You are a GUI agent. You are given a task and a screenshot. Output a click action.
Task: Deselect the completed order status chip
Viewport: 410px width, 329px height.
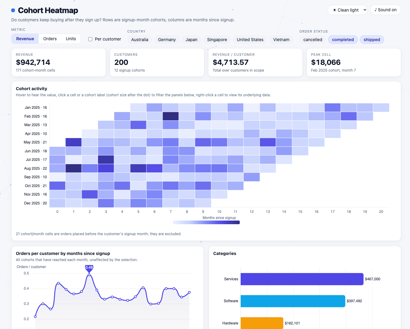point(343,40)
